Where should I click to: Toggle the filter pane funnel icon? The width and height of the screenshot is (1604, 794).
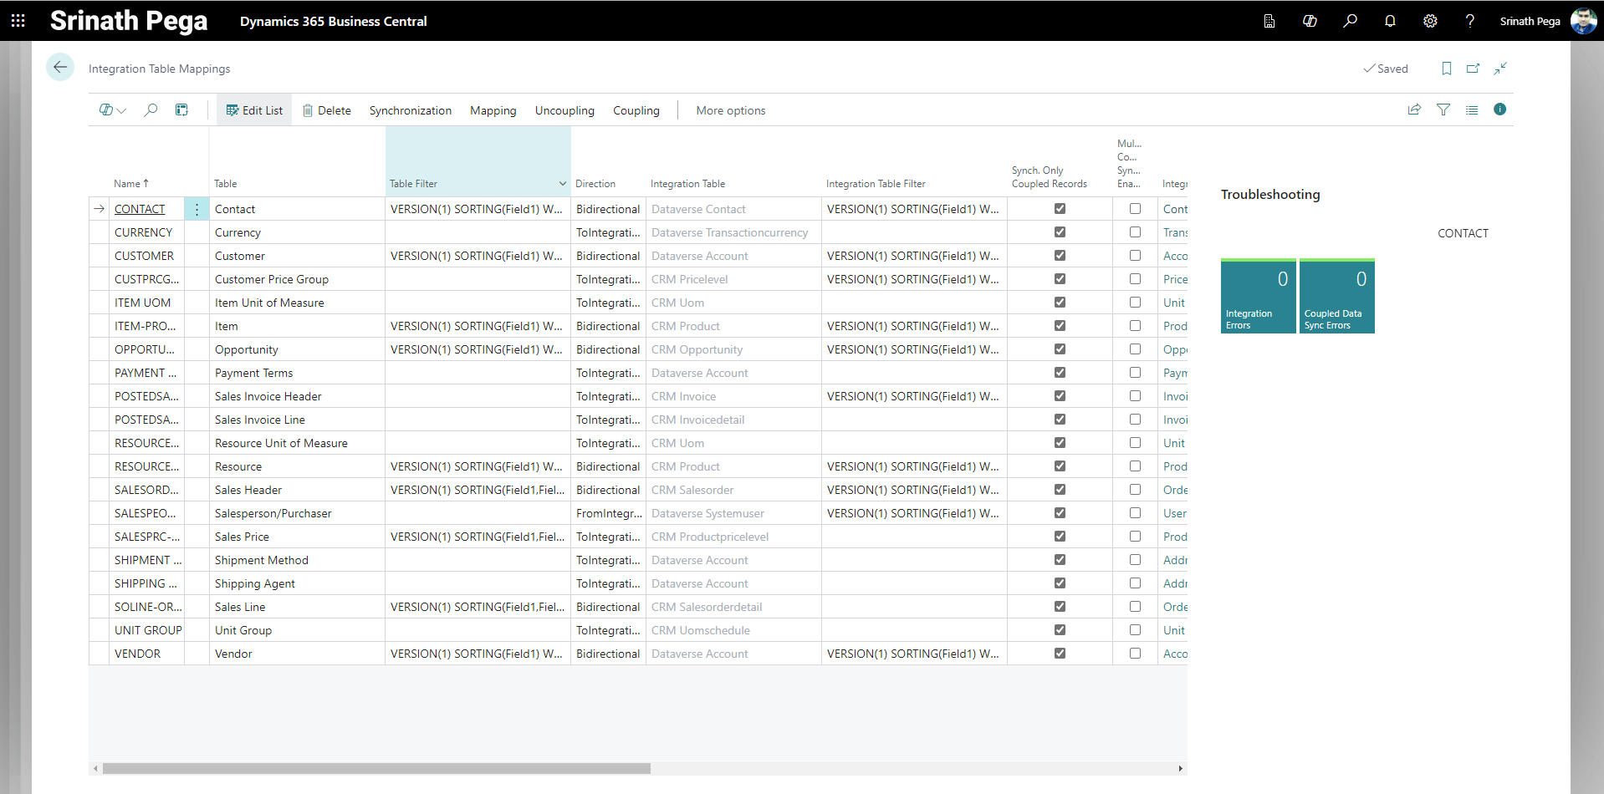click(x=1443, y=109)
